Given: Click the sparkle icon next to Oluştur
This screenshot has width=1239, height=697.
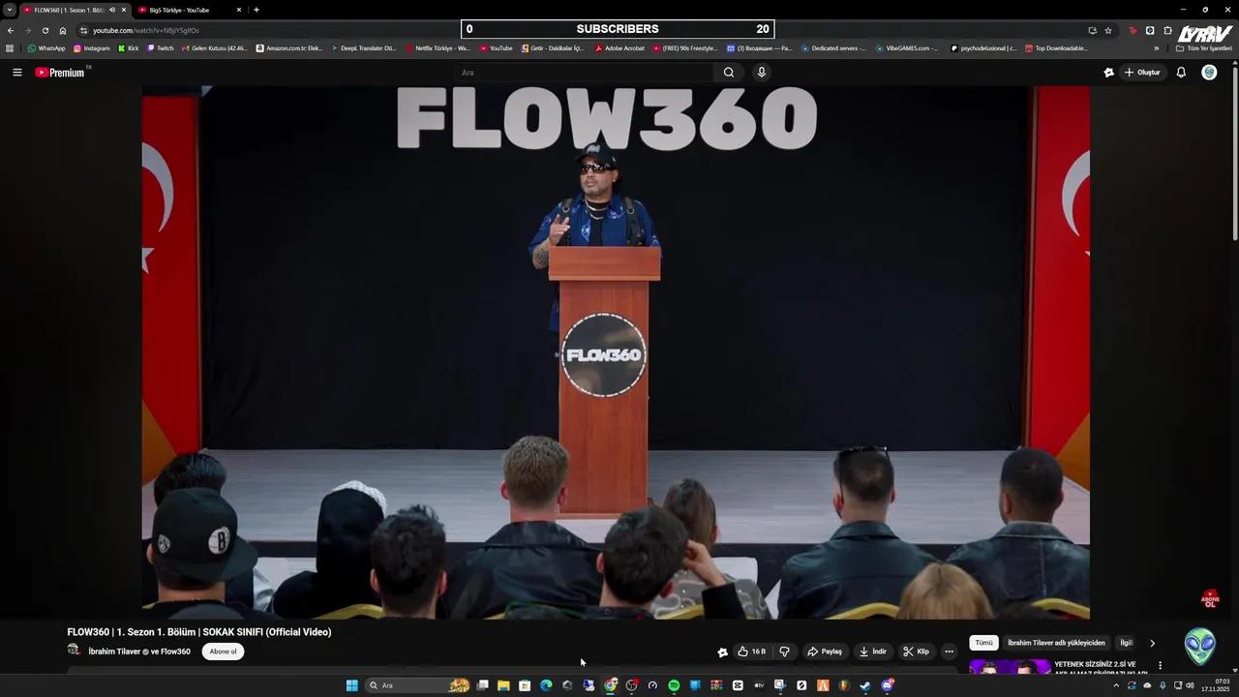Looking at the screenshot, I should 1109,73.
